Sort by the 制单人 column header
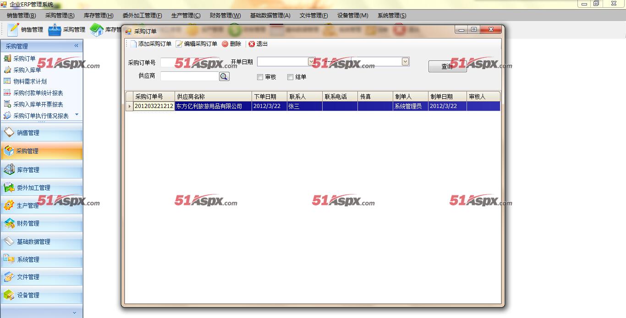Screen dimensions: 626x318 pos(411,97)
